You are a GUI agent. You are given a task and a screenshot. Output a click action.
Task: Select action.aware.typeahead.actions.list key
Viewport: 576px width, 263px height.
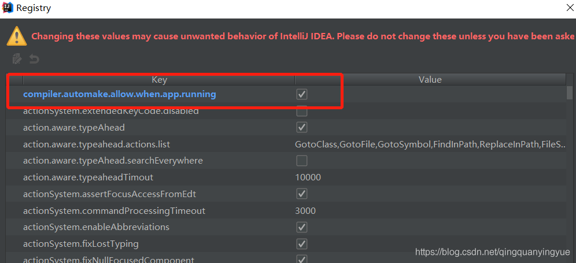coord(97,145)
